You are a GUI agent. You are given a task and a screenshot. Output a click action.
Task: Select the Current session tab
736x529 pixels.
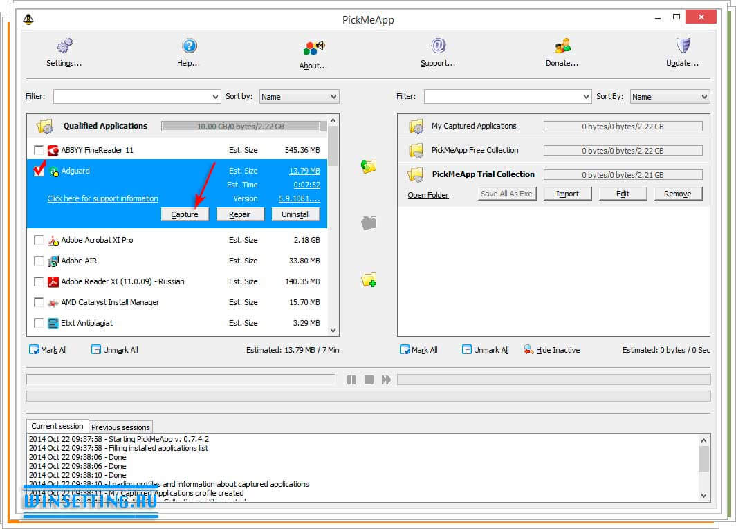tap(57, 426)
